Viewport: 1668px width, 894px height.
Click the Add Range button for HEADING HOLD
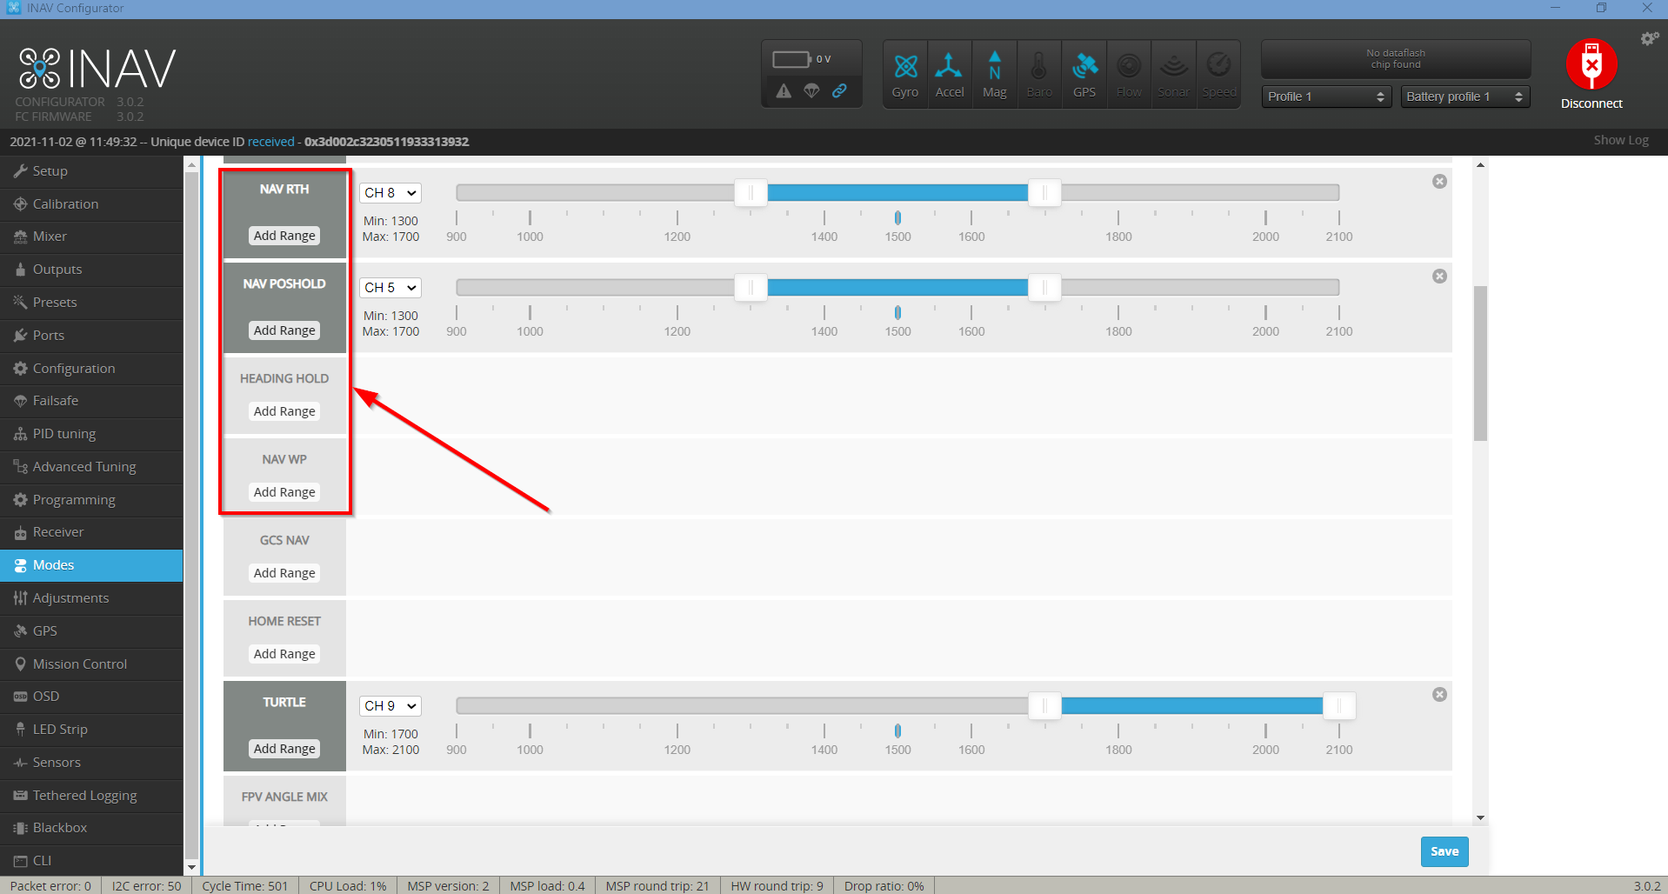pos(284,410)
